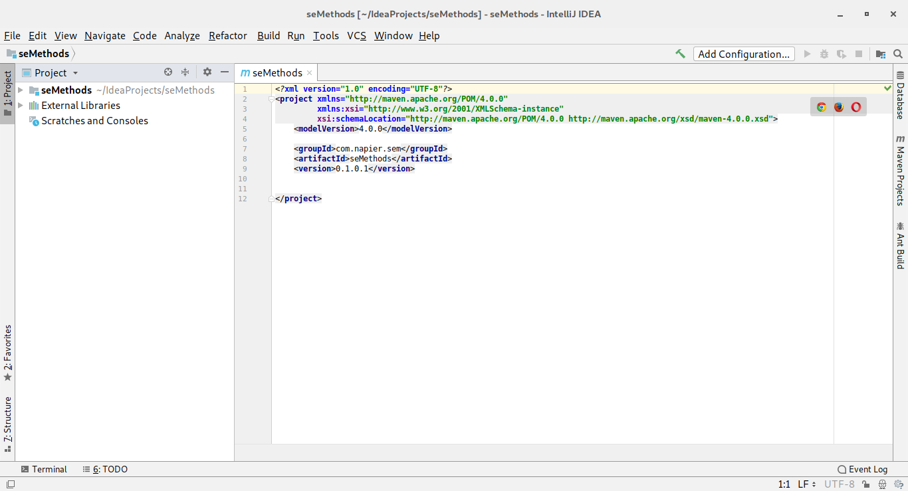Click the Add Configuration button
908x491 pixels.
(744, 54)
